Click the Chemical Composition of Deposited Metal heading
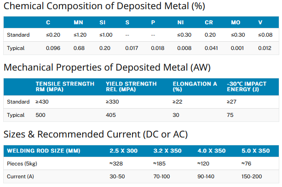This screenshot has width=282, height=187. pos(104,6)
